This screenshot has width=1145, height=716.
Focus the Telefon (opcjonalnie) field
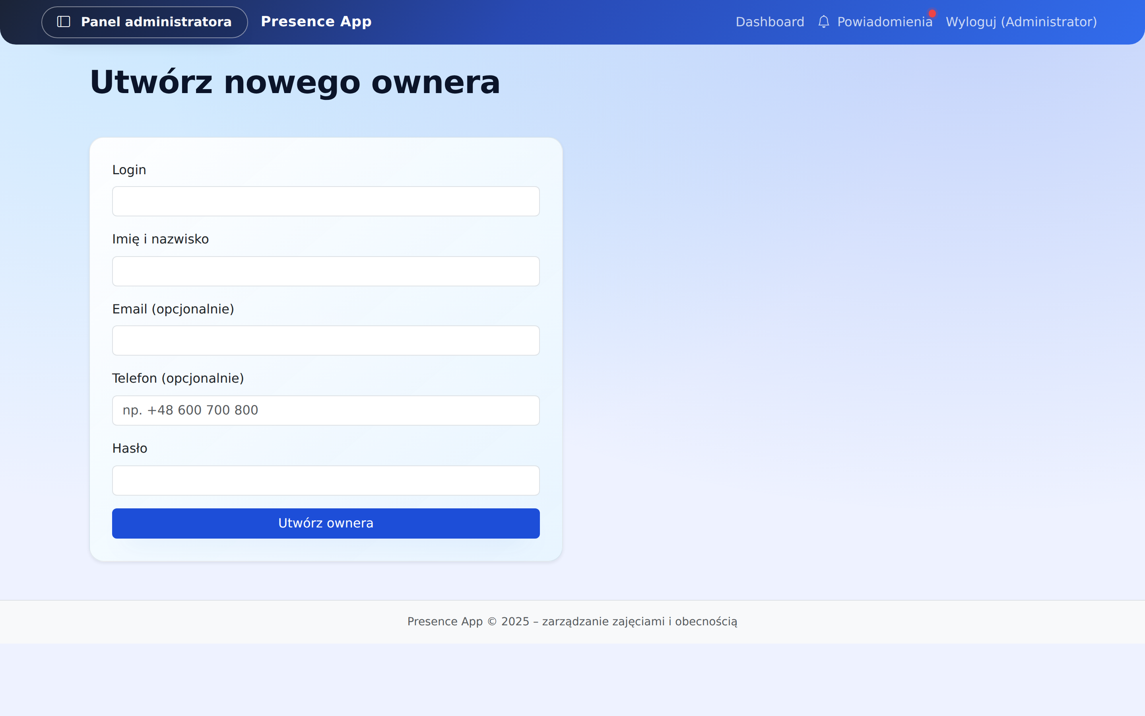[x=326, y=411]
